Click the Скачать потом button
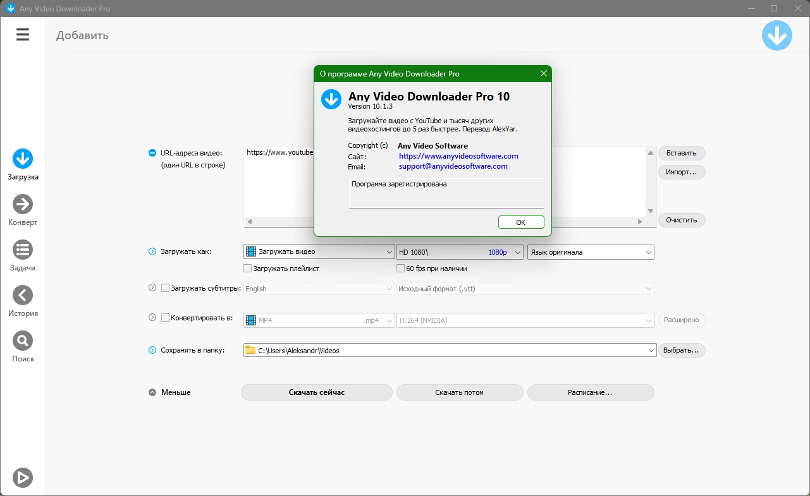Image resolution: width=810 pixels, height=496 pixels. click(460, 392)
